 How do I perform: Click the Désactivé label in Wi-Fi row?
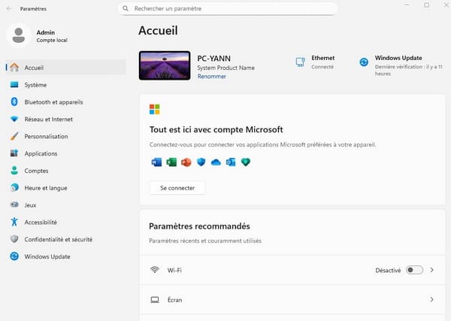pos(388,270)
